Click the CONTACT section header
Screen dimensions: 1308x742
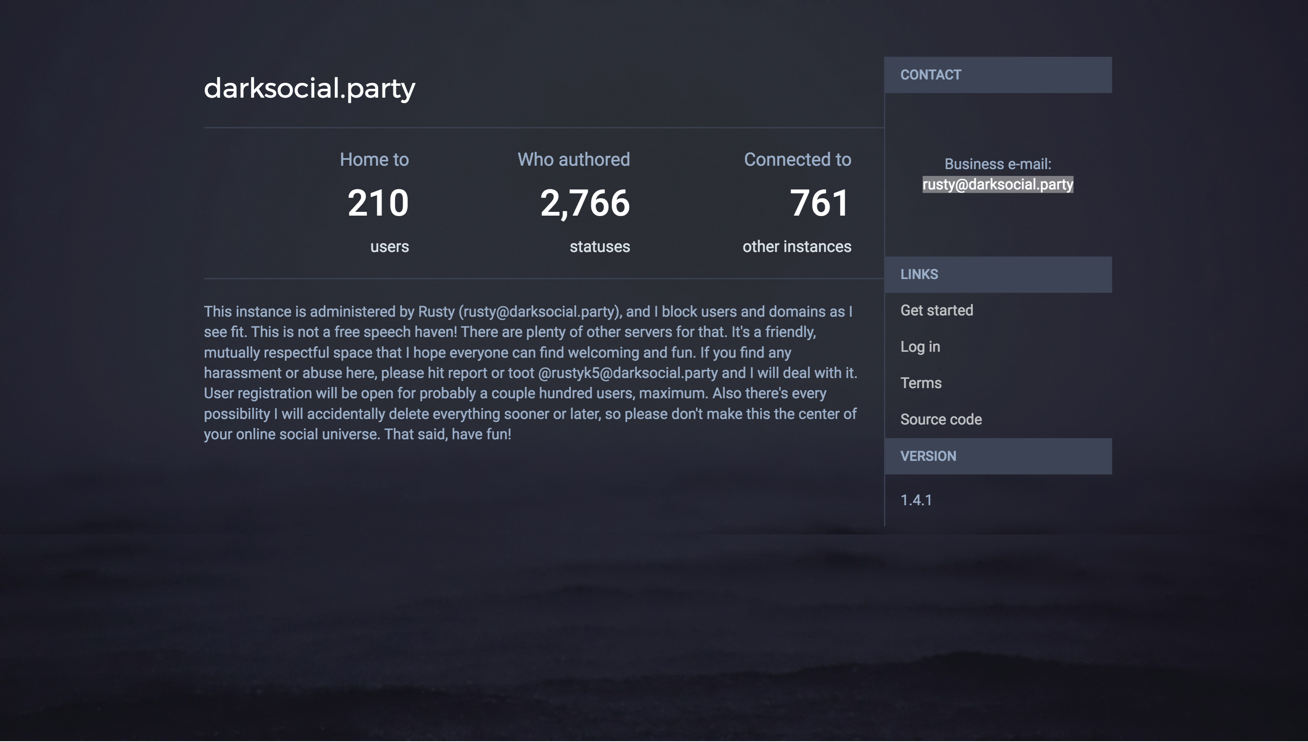[998, 75]
